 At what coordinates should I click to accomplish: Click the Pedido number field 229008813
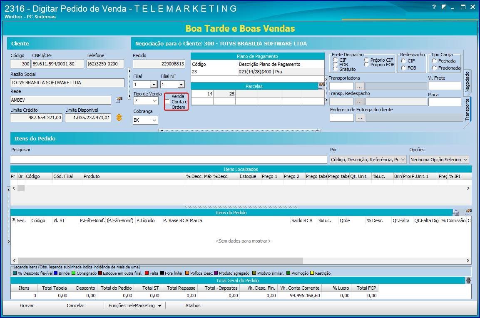[x=159, y=64]
